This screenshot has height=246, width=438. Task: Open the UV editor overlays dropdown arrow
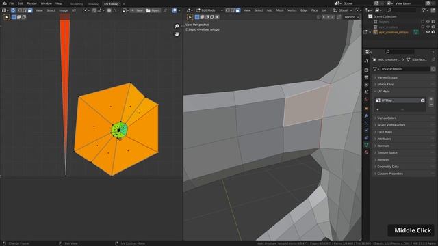(179, 10)
